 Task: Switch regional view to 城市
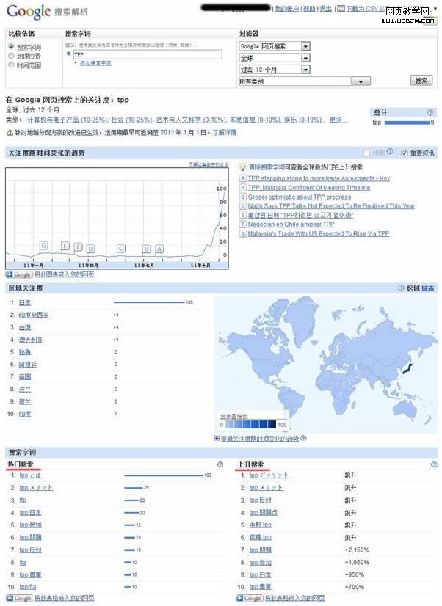point(428,288)
